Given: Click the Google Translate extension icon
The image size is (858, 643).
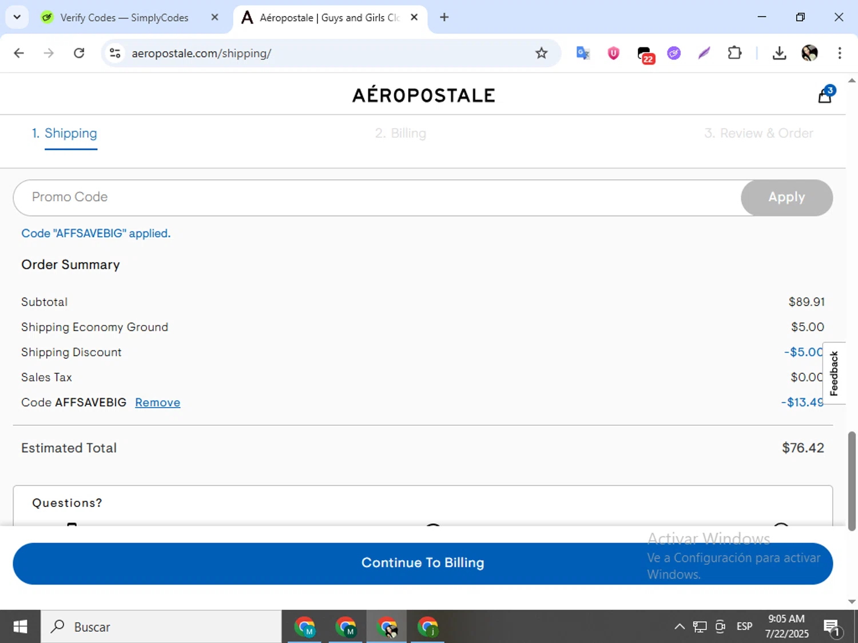Looking at the screenshot, I should coord(583,53).
